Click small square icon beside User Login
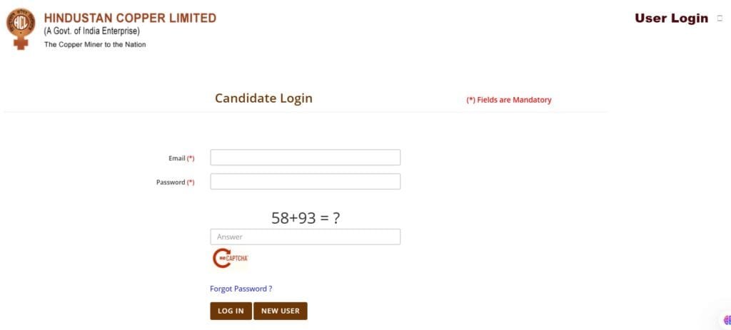This screenshot has height=330, width=731. [x=720, y=19]
